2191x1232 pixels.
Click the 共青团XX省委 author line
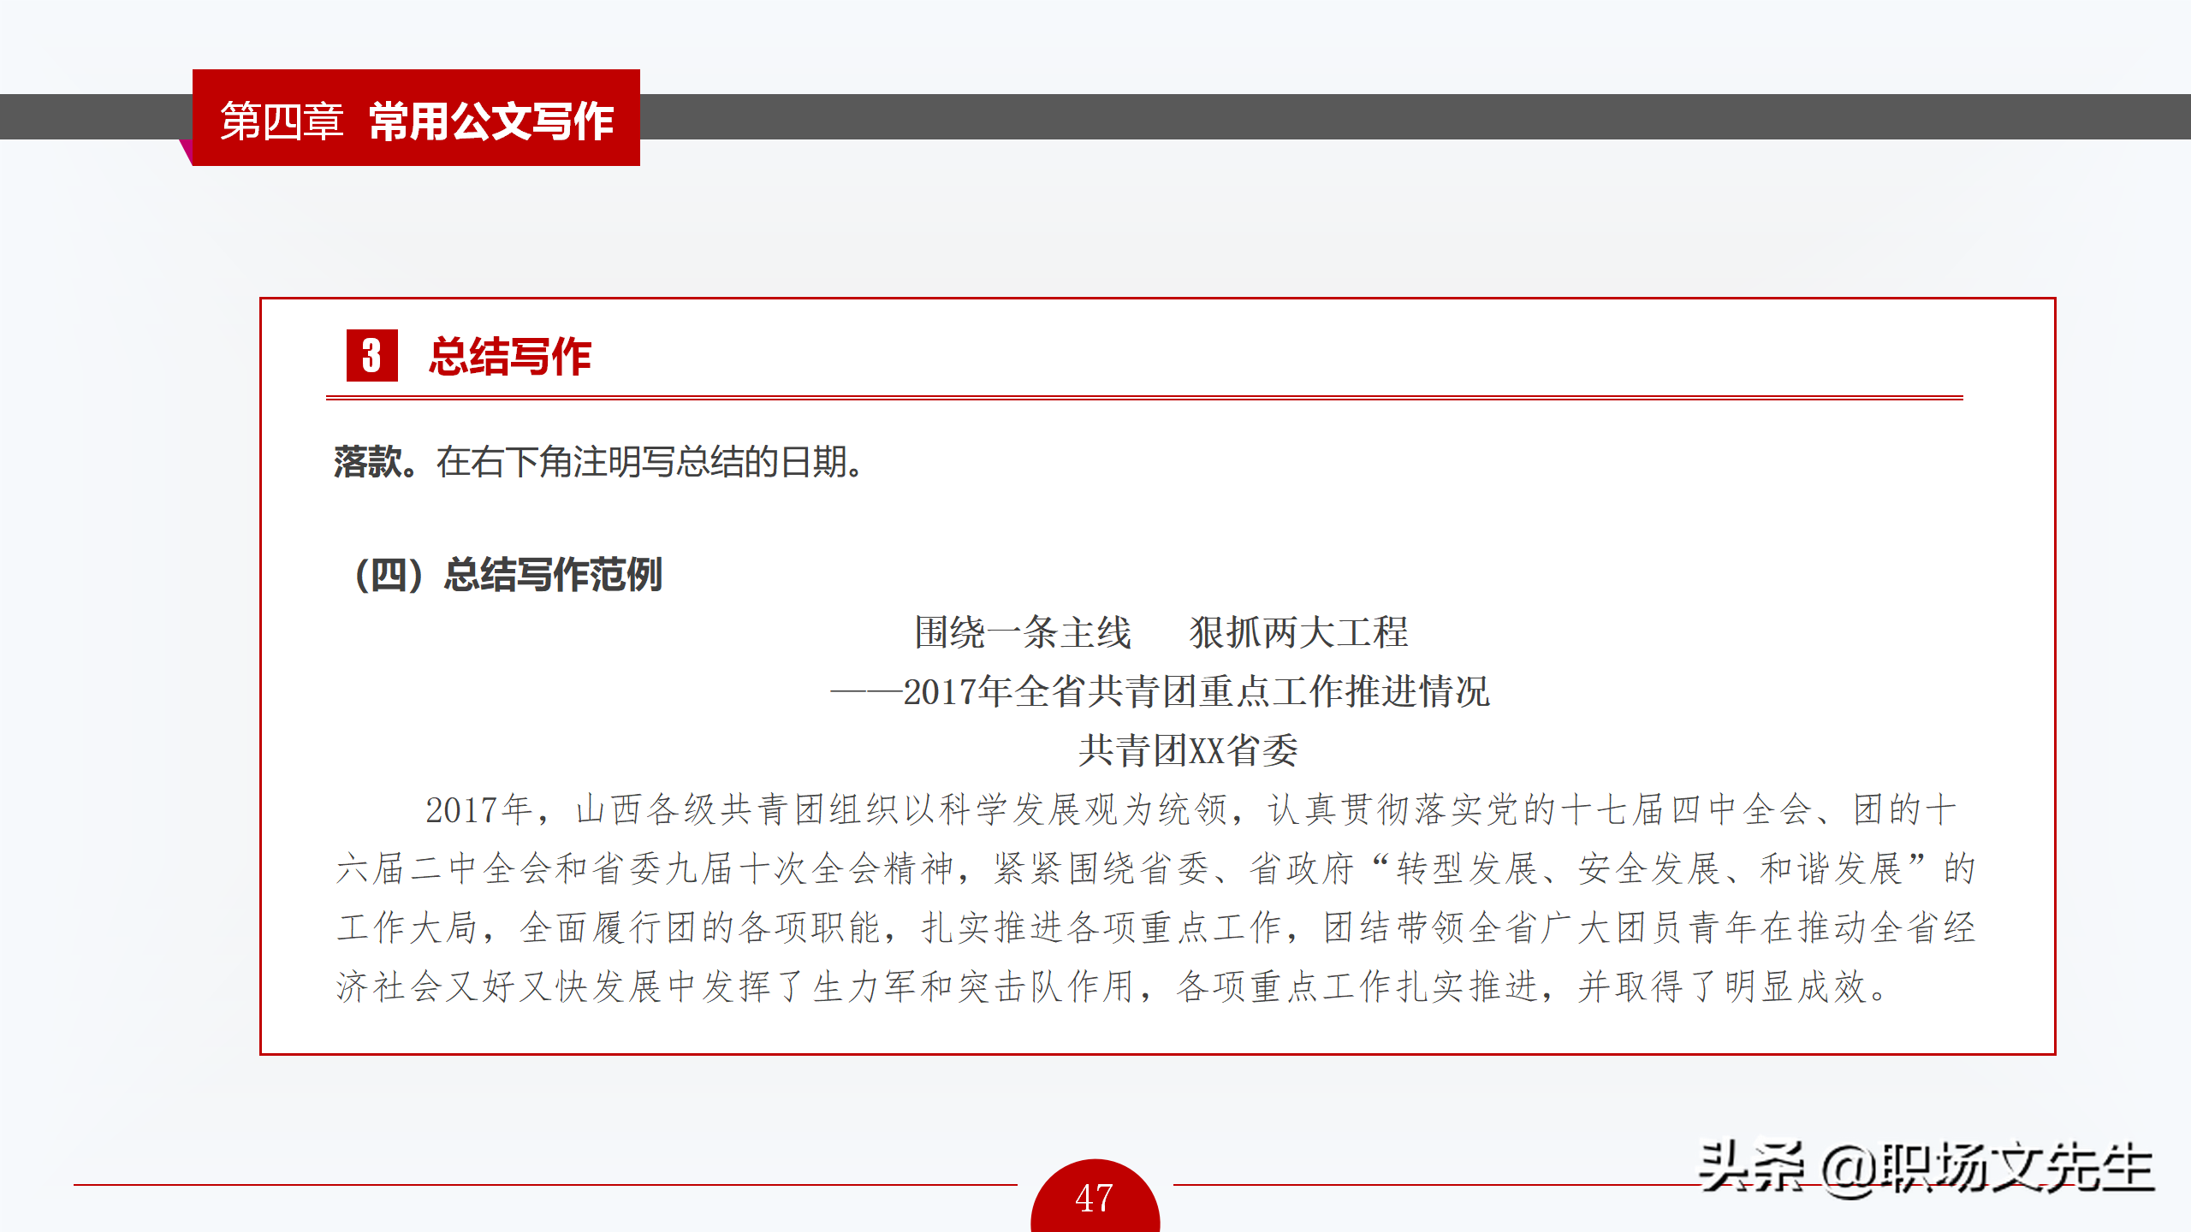pyautogui.click(x=1188, y=750)
